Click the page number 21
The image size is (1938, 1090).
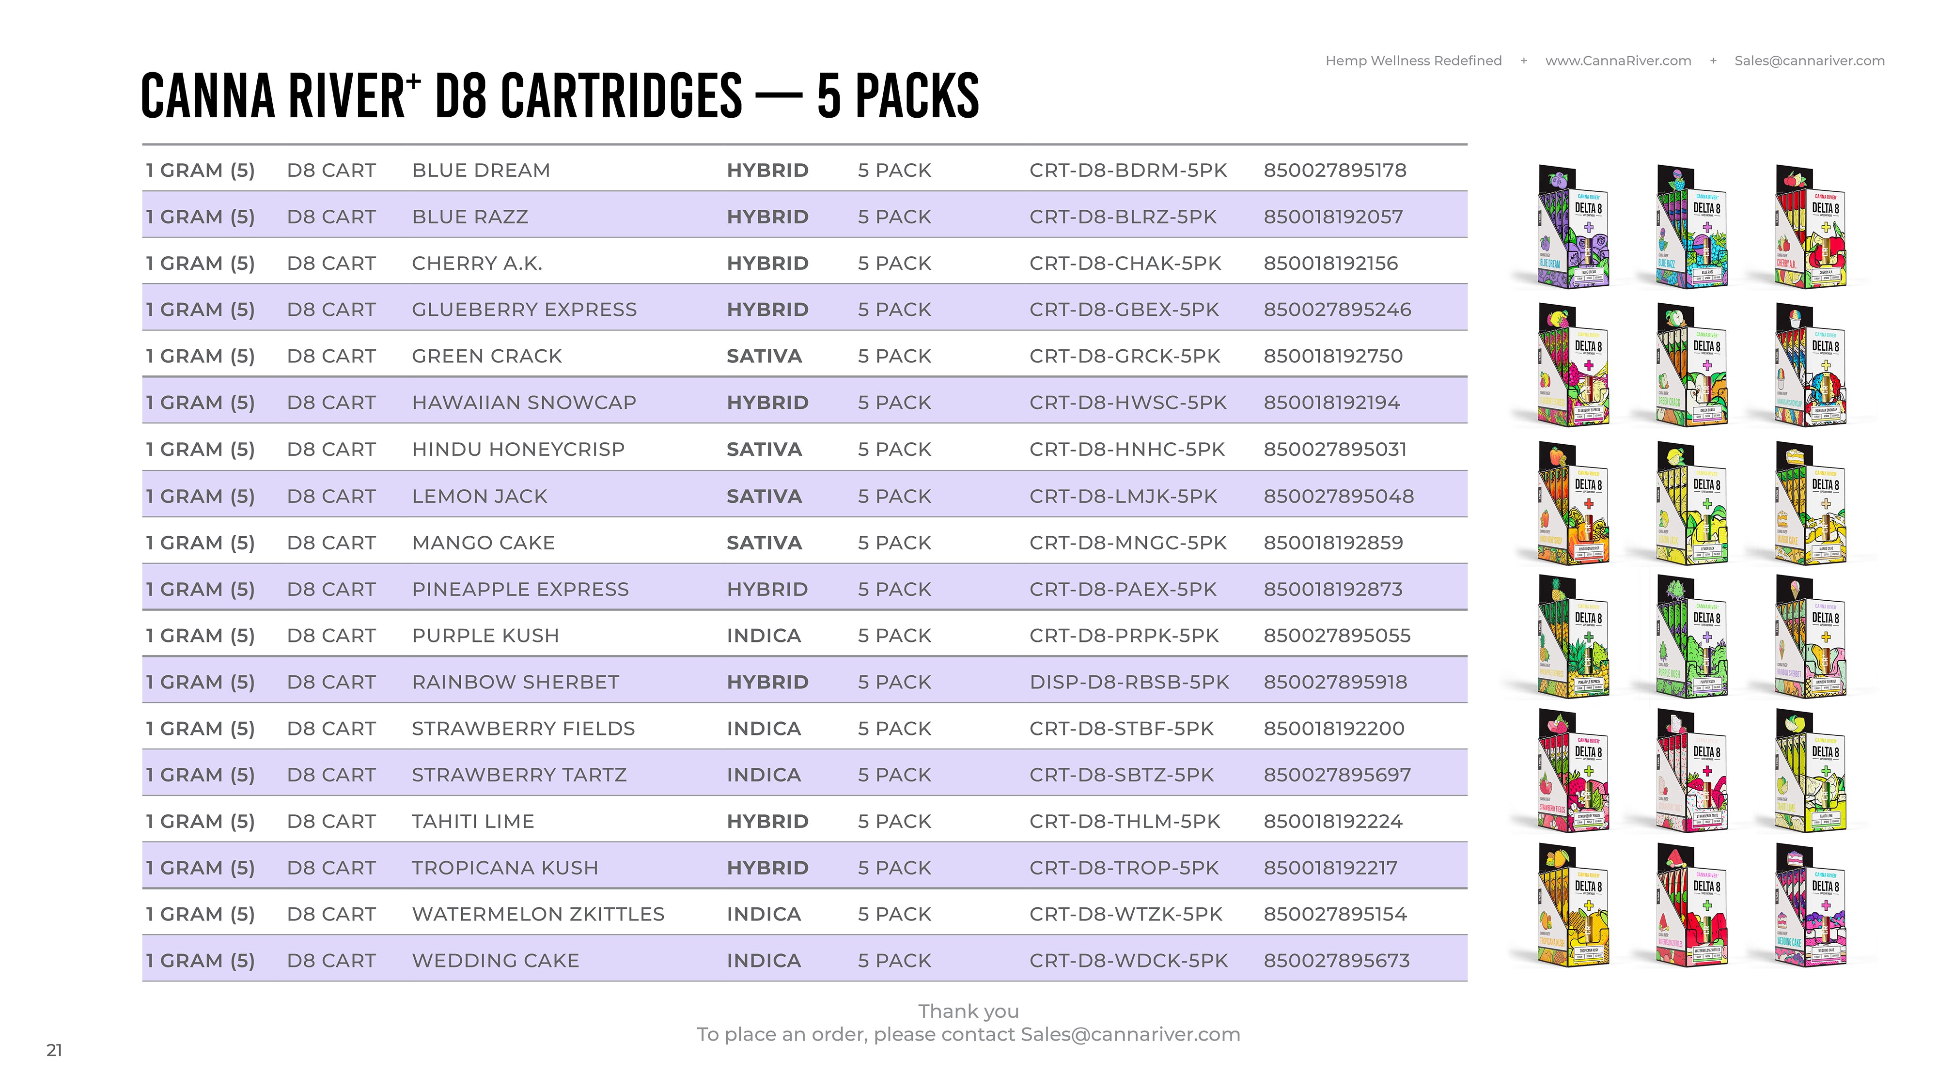(x=54, y=1051)
